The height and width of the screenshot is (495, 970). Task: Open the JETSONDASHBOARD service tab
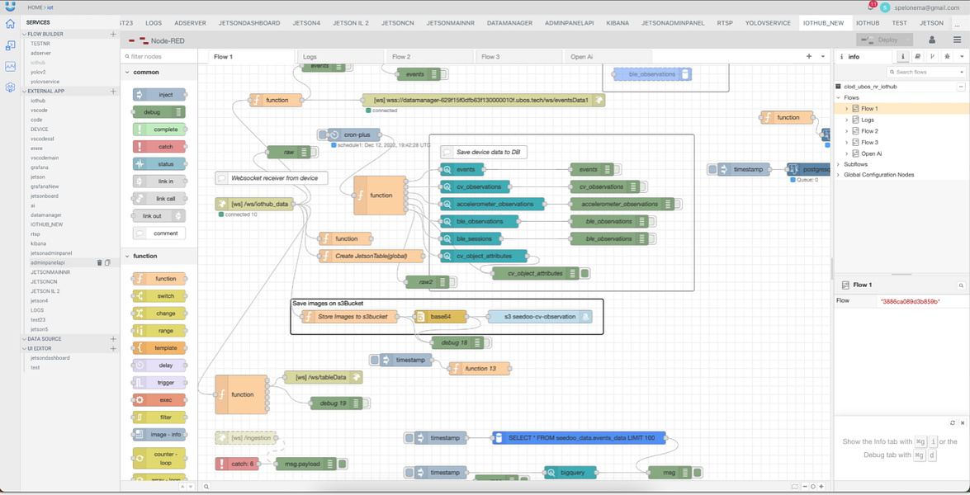(x=249, y=23)
